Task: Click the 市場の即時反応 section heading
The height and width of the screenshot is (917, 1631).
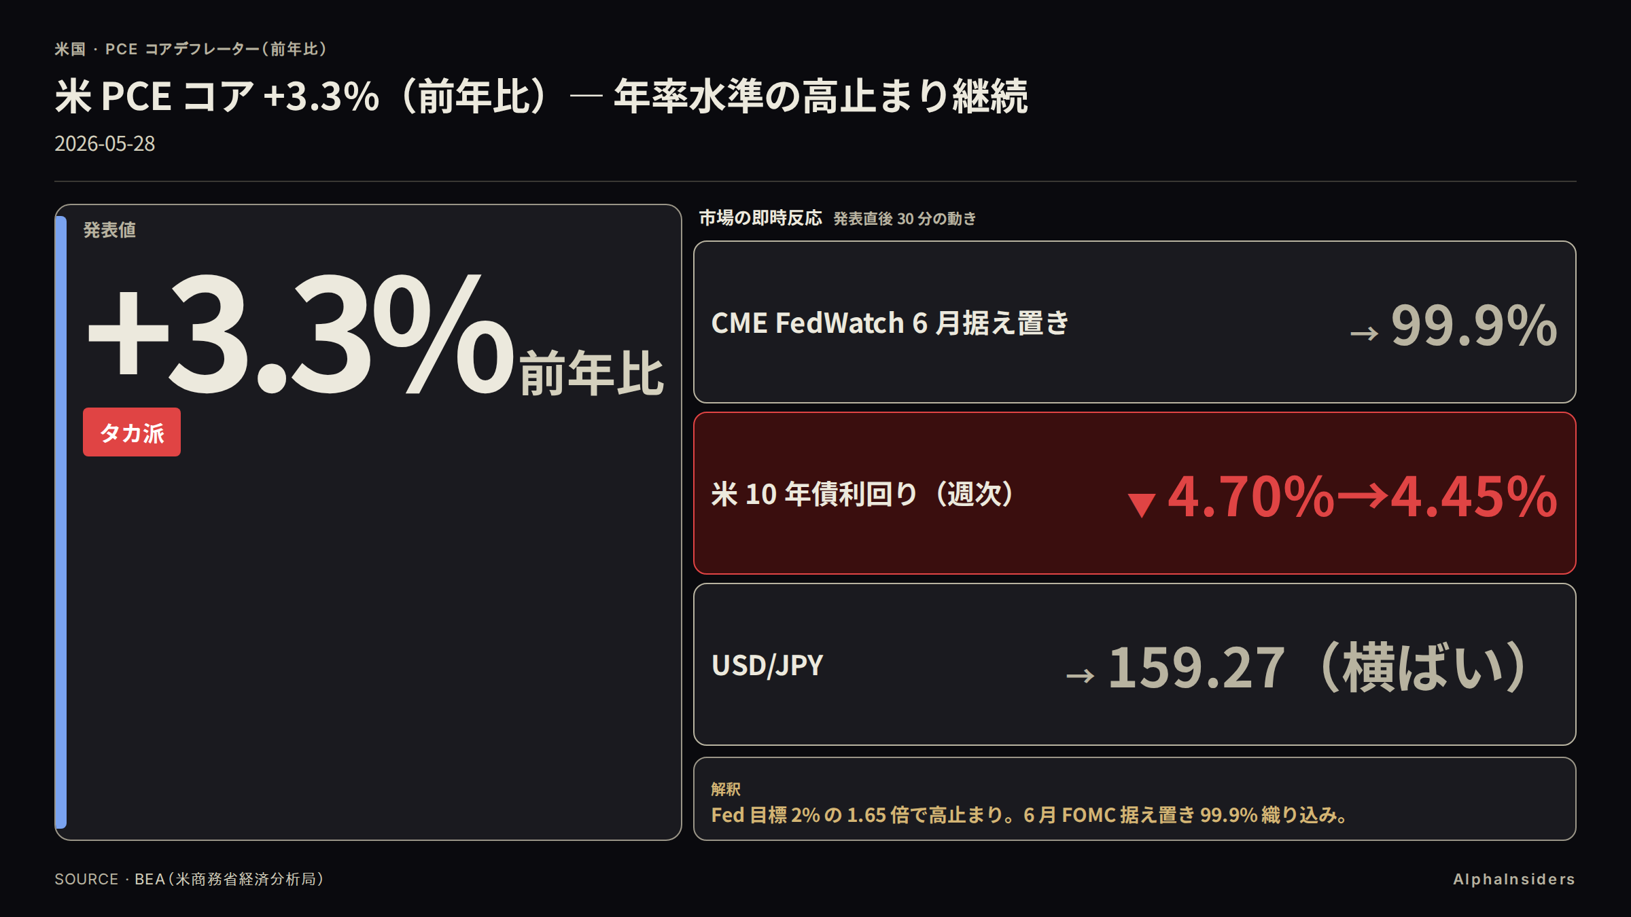Action: pyautogui.click(x=760, y=217)
